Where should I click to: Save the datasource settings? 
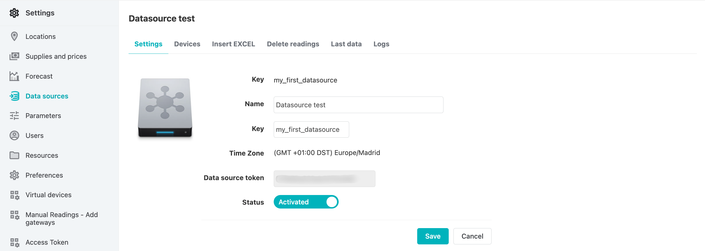pos(433,236)
